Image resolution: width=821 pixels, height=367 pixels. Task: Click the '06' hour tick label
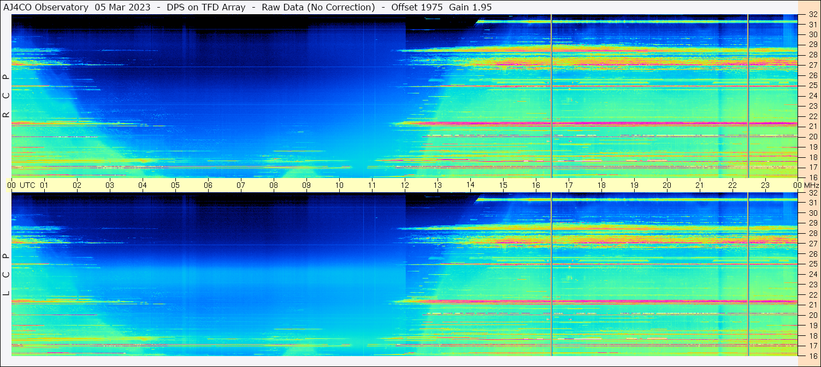point(208,185)
